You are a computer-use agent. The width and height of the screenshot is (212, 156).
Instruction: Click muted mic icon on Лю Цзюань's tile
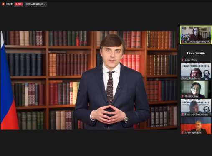click(x=183, y=96)
